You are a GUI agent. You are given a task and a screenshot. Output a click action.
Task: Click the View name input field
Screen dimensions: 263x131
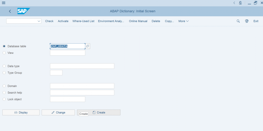coord(68,53)
